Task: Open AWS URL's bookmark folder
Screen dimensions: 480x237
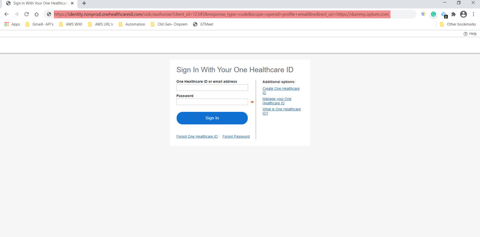Action: 100,24
